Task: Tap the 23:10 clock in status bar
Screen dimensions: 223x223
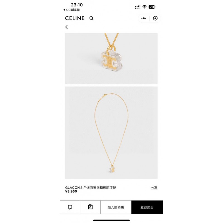Action: pos(77,5)
